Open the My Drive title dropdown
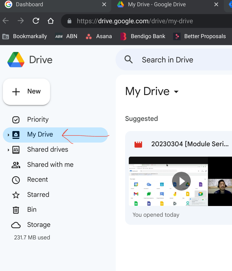The width and height of the screenshot is (232, 271). point(176,92)
